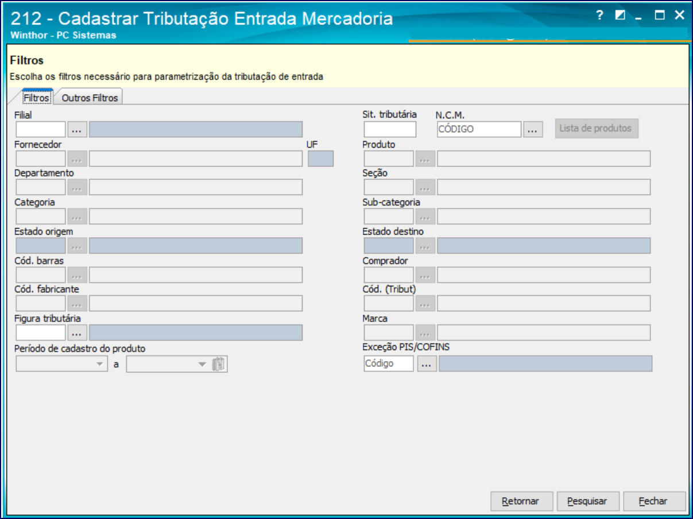Click the N.C.M. CÓDIGO input field
Screen dimensions: 693x519
[x=479, y=130]
